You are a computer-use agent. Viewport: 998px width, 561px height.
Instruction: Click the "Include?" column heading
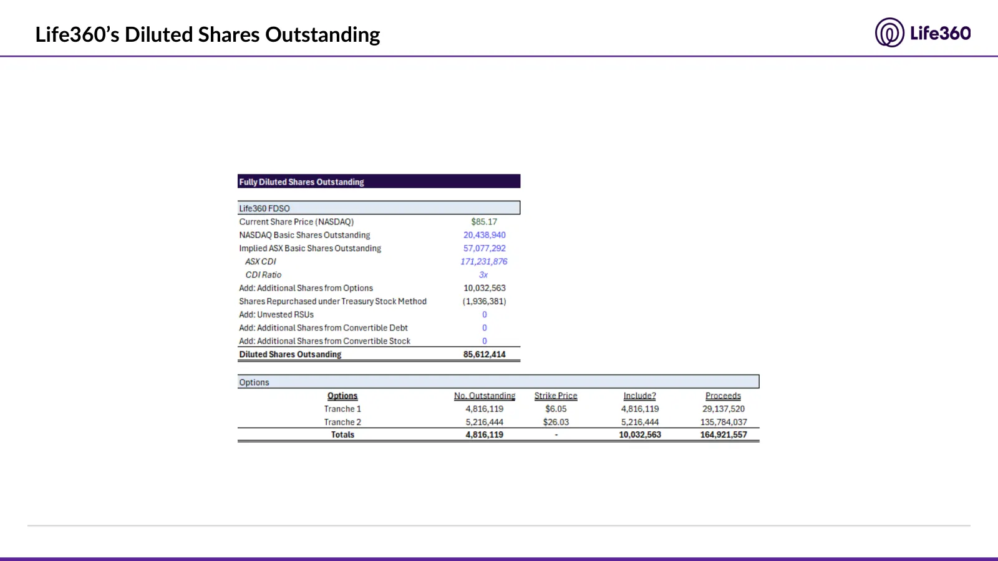pos(640,396)
